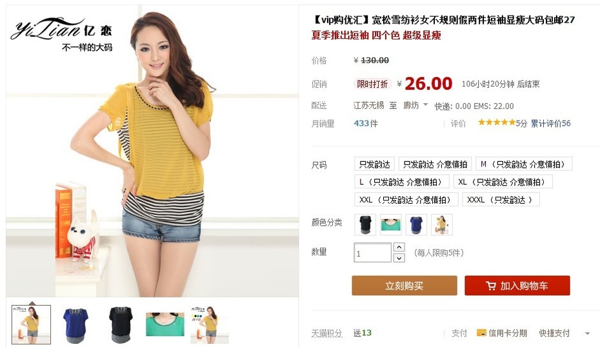Increase quantity with the up arrow
This screenshot has width=600, height=347.
399,247
